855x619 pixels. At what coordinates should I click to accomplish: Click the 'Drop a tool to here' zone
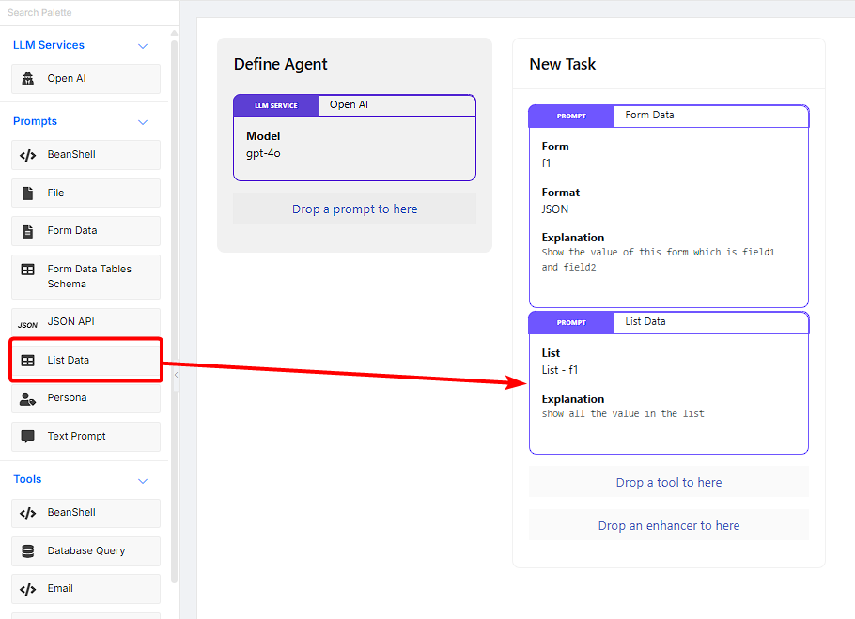point(669,482)
